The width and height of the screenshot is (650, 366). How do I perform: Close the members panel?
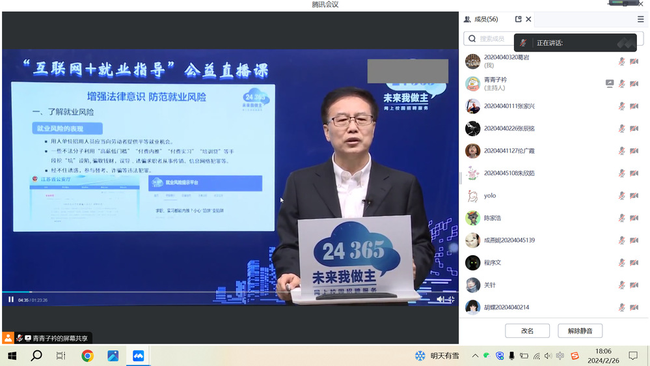(528, 20)
